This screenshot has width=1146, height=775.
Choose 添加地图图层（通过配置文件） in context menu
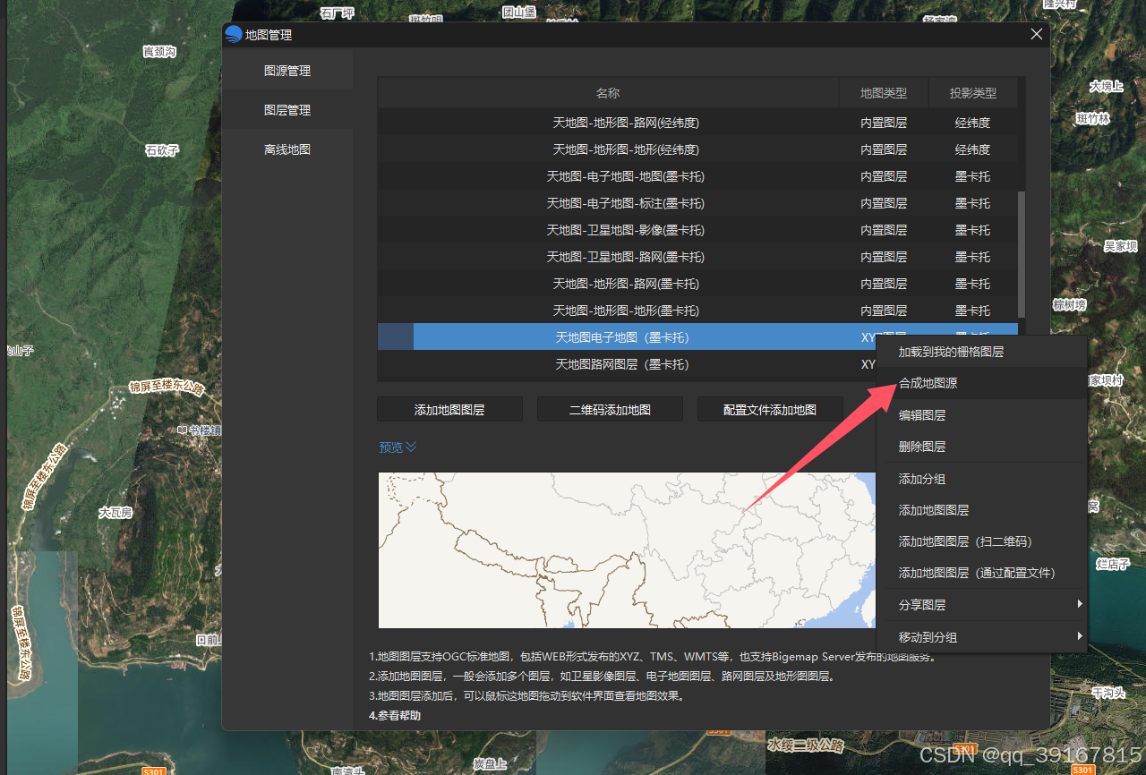tap(981, 573)
